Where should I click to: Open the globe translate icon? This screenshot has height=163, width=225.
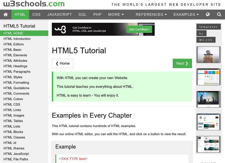208,14
